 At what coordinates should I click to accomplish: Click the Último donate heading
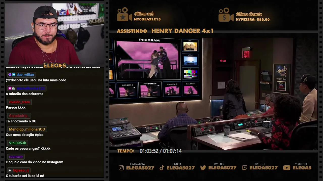[249, 14]
